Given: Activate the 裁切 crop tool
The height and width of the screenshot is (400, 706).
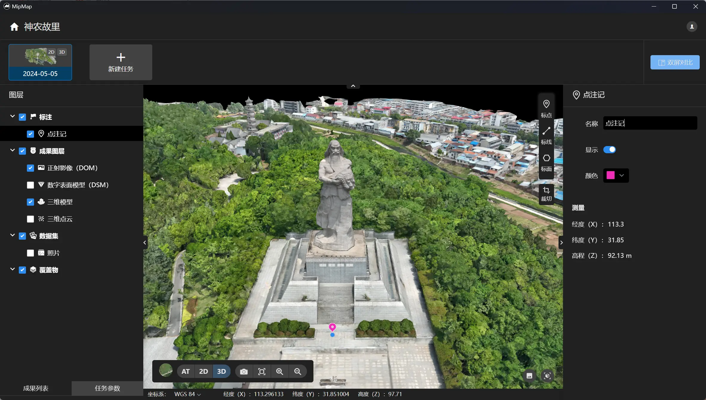Looking at the screenshot, I should pos(546,194).
